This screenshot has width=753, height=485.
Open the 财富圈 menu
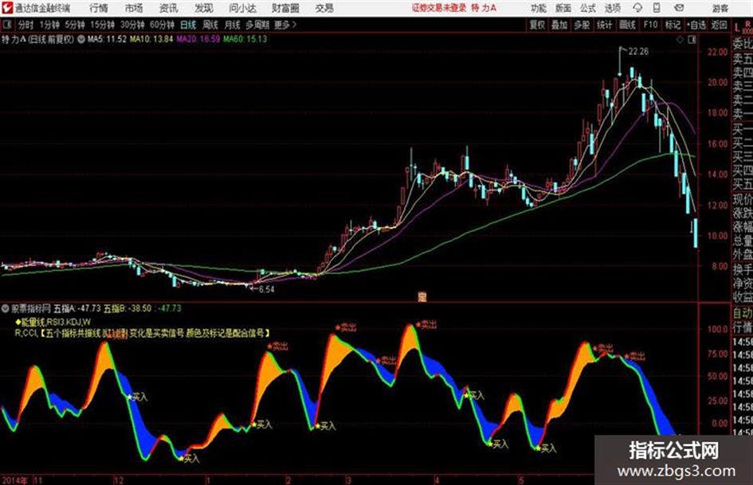285,8
